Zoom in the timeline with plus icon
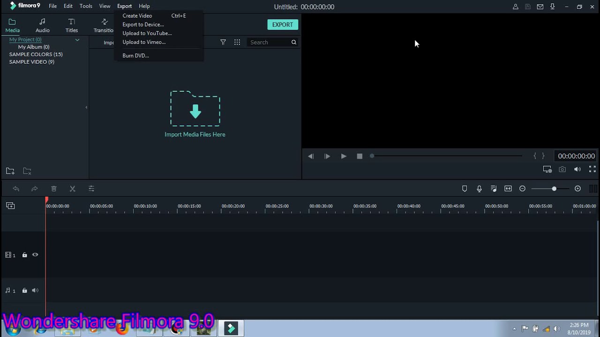The image size is (600, 337). pos(578,189)
